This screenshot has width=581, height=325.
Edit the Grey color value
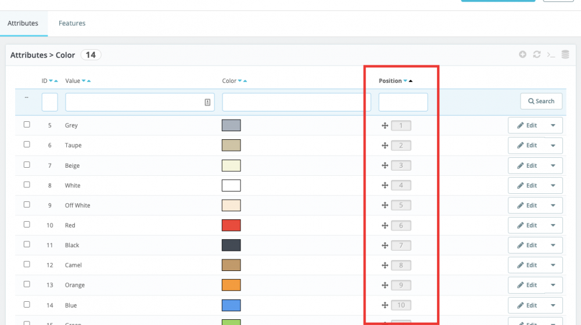(x=526, y=125)
